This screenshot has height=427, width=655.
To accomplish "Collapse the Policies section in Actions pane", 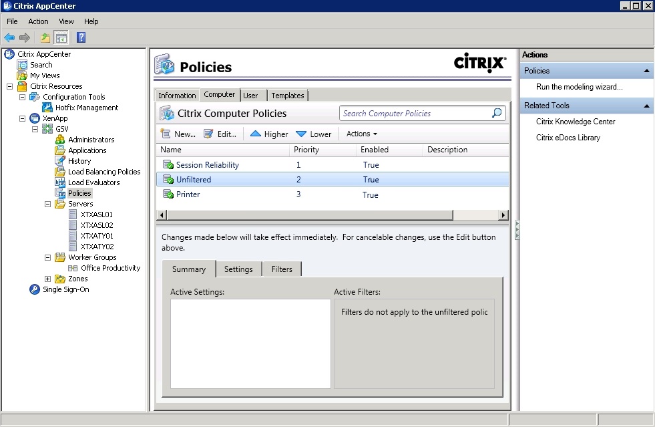I will [x=646, y=71].
